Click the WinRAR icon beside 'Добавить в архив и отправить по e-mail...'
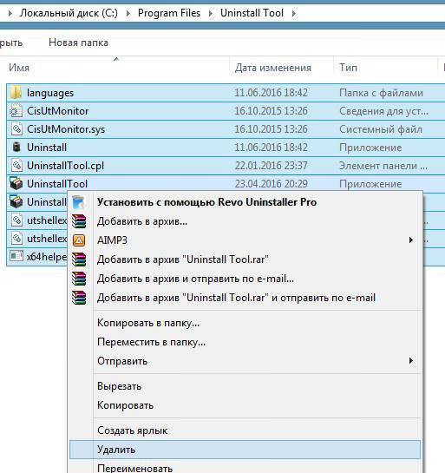 (79, 279)
